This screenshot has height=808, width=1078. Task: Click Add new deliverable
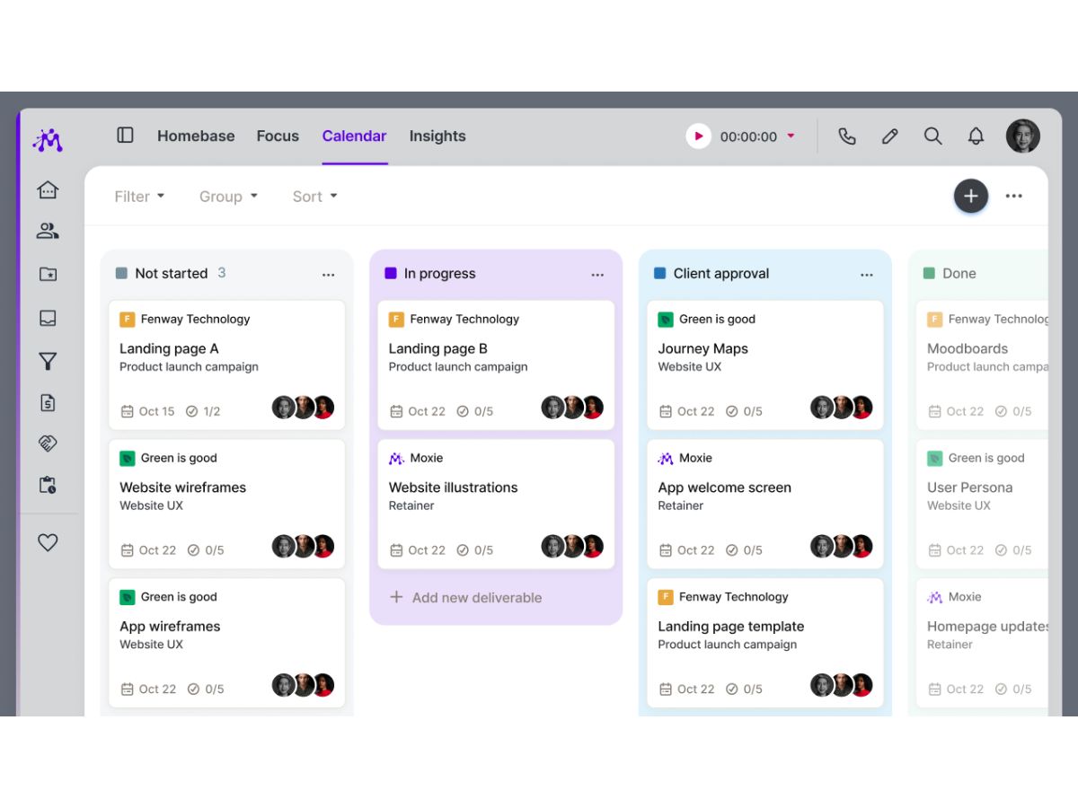point(465,597)
